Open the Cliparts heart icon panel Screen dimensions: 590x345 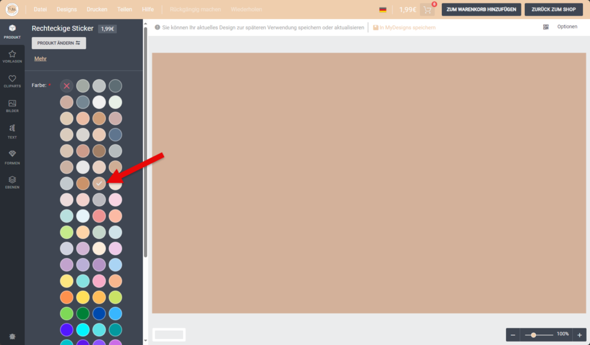coord(12,81)
